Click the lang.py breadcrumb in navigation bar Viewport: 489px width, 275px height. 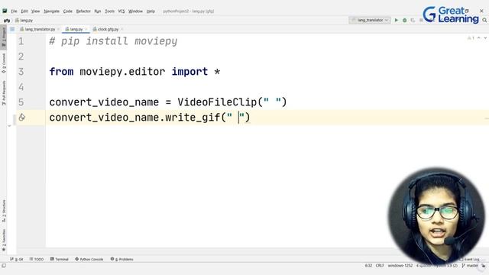coord(24,21)
